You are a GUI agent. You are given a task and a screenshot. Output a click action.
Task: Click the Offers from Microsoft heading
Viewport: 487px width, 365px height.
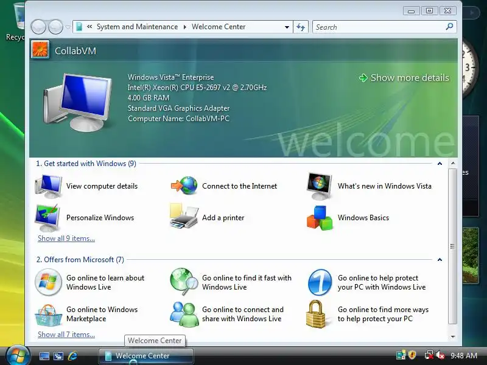(80, 260)
